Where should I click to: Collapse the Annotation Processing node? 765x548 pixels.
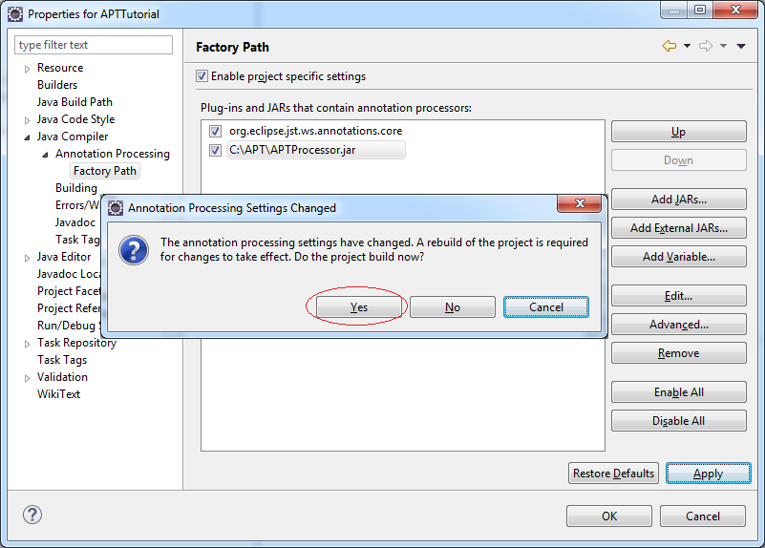45,155
